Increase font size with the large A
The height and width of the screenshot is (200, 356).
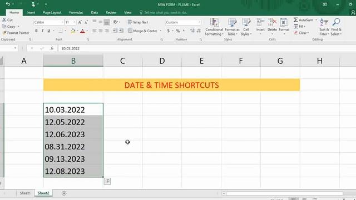click(80, 22)
